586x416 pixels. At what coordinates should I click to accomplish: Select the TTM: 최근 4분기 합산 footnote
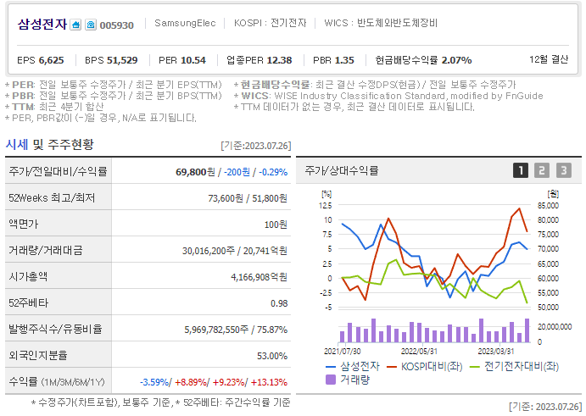(x=54, y=107)
